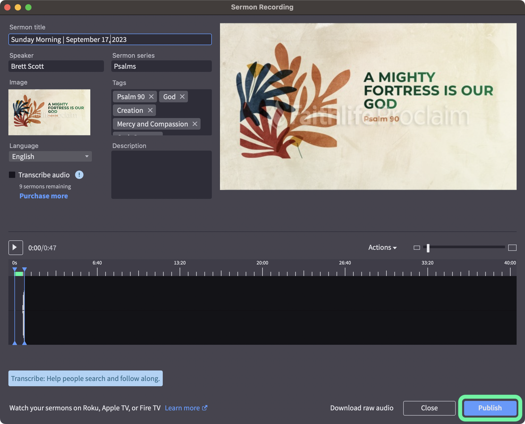Click Download raw audio
This screenshot has height=424, width=525.
point(361,408)
